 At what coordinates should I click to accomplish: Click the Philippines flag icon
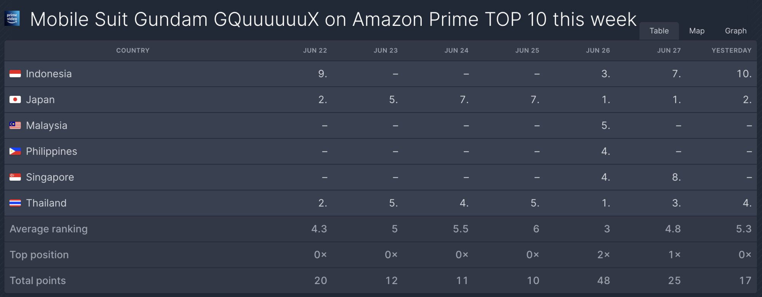(x=15, y=151)
